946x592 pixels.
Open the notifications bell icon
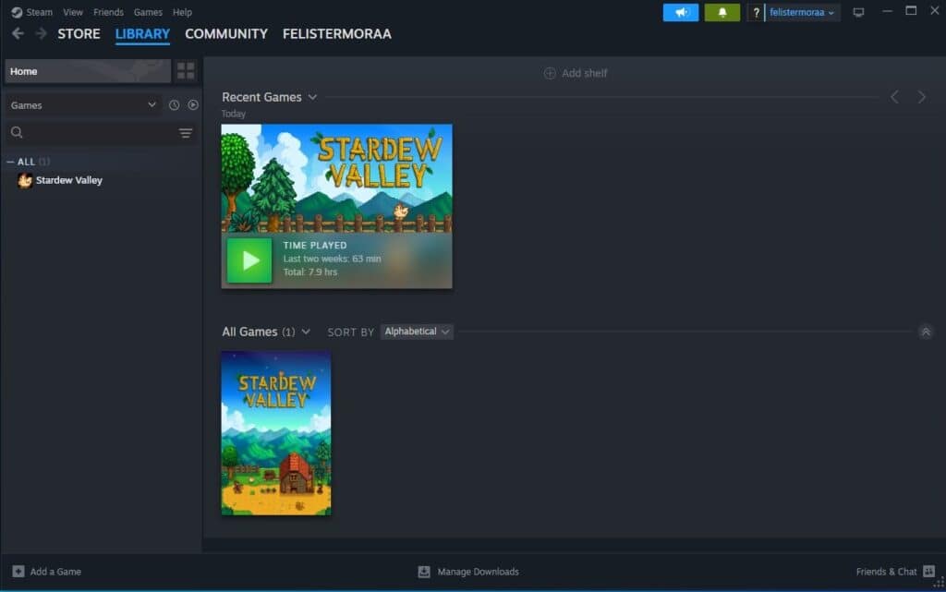722,12
